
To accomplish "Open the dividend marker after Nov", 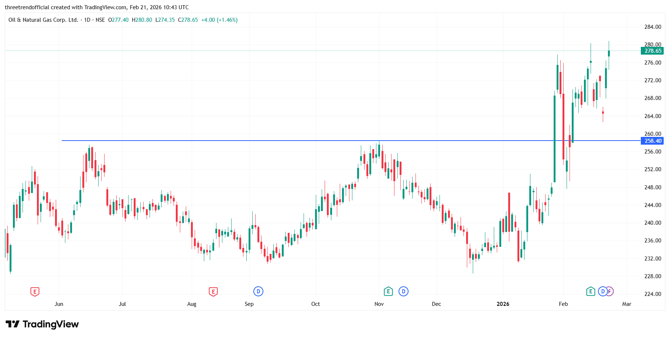I will (x=403, y=292).
